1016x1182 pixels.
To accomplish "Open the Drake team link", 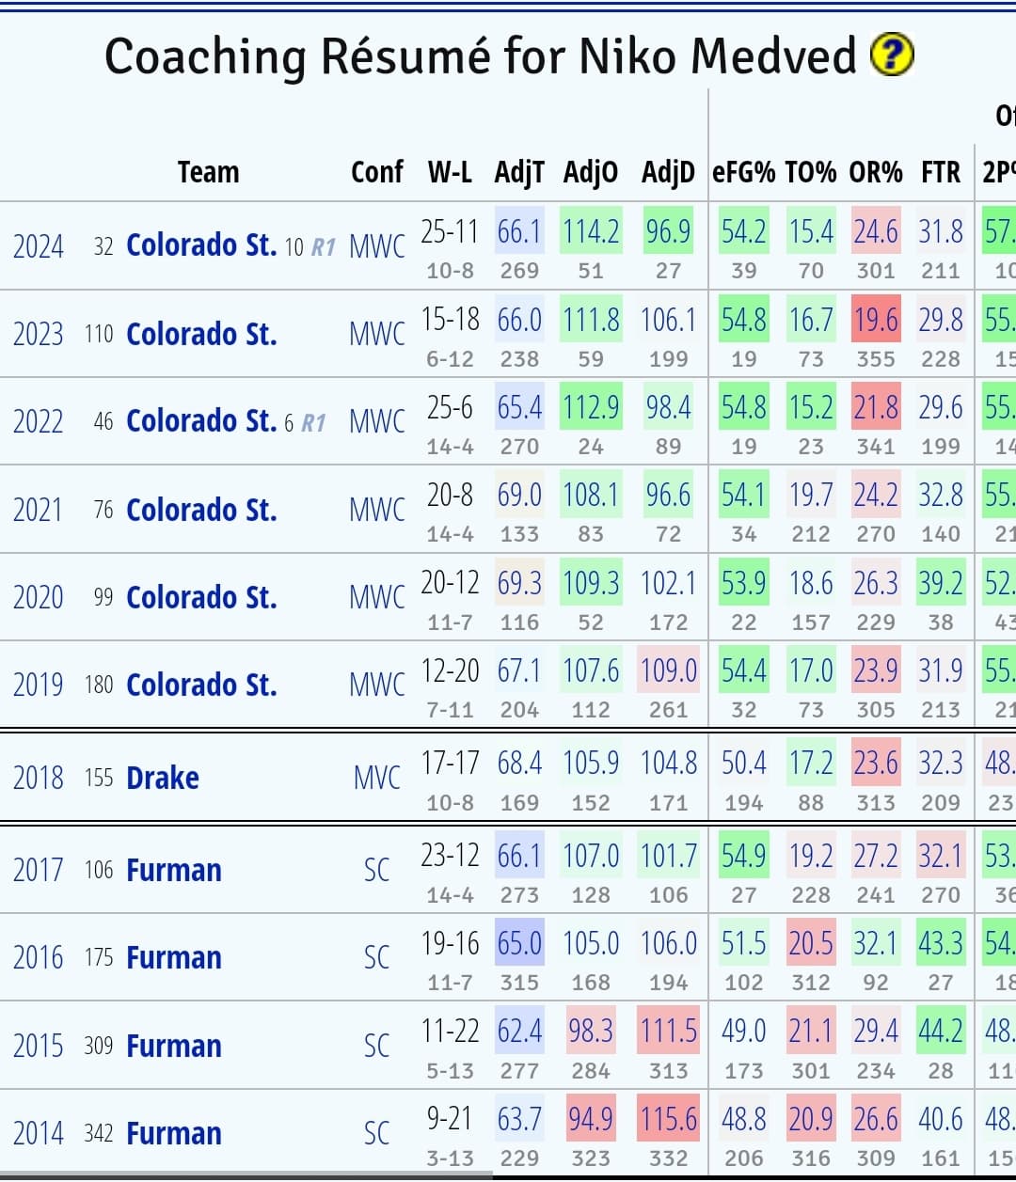I will [x=163, y=778].
